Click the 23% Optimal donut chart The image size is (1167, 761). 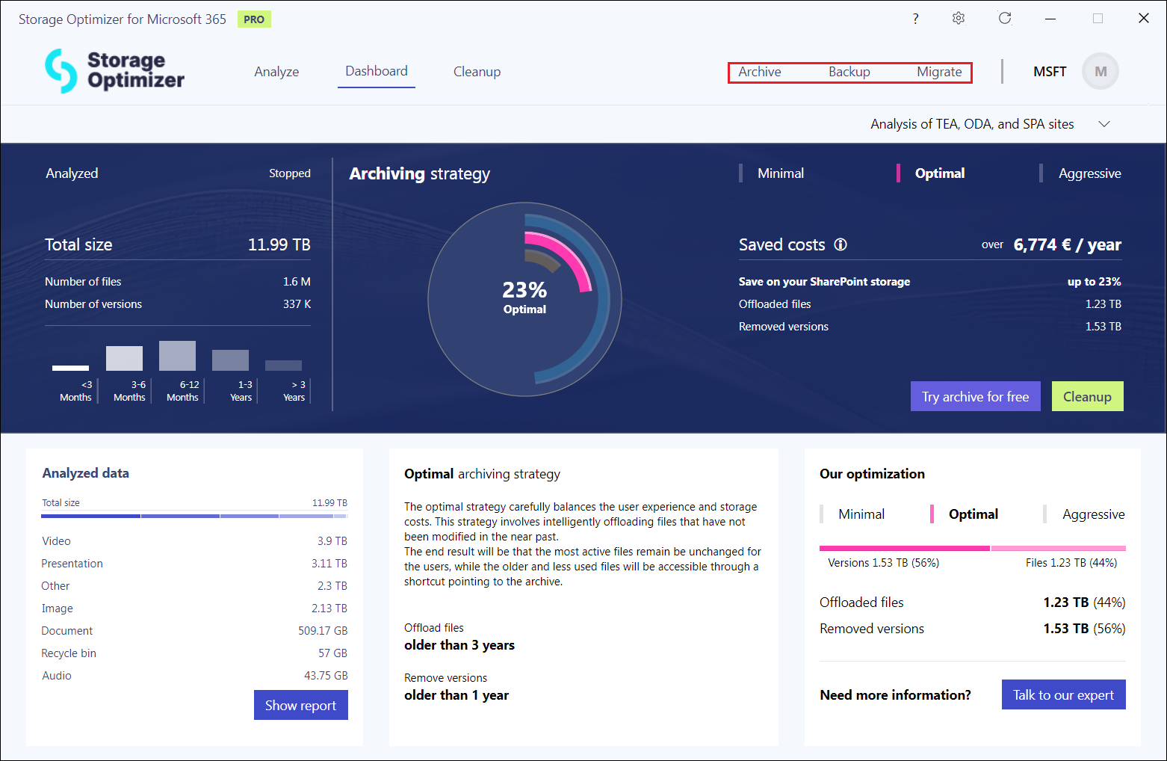click(x=524, y=299)
